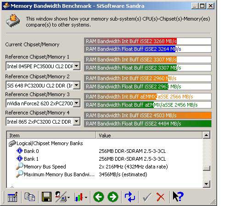Click the 3456MB/s (estimated) value
The width and height of the screenshot is (235, 206).
(x=123, y=174)
